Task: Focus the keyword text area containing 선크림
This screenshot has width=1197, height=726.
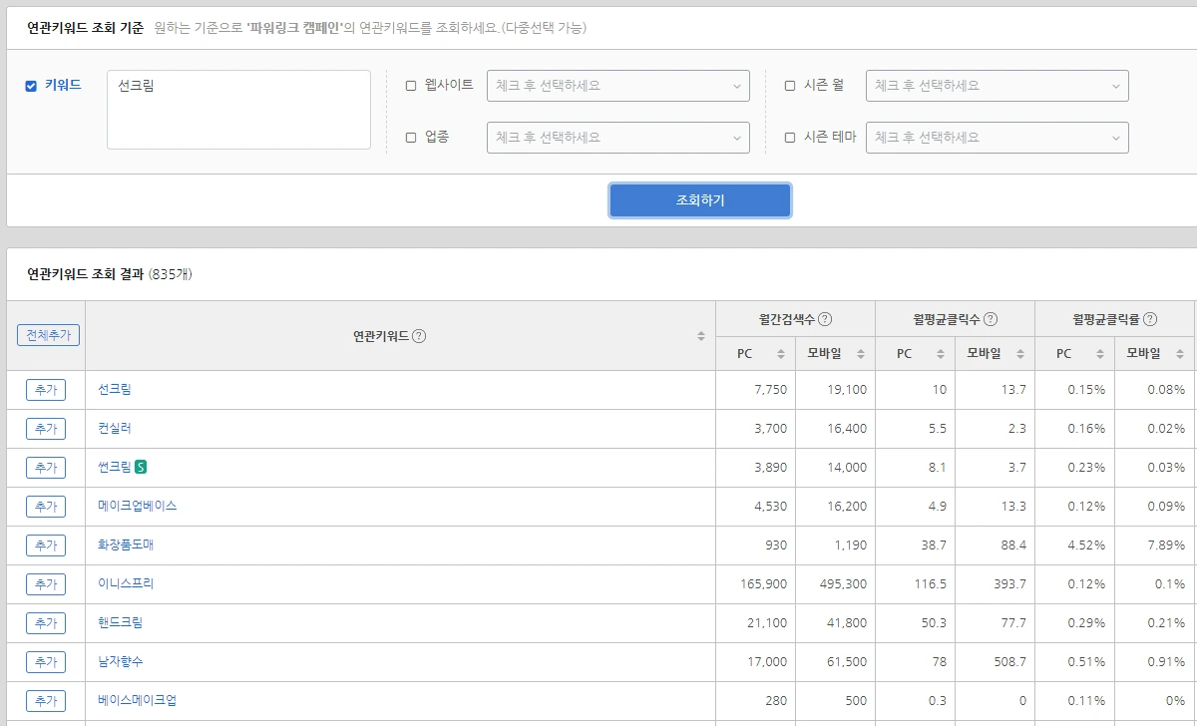Action: (x=238, y=110)
